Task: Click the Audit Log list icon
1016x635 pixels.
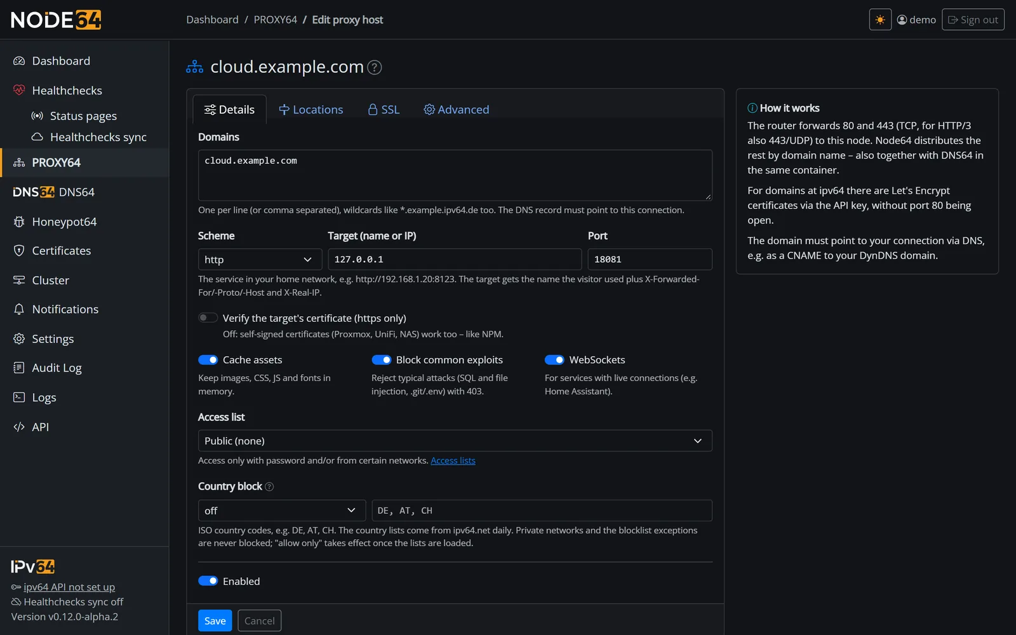Action: tap(19, 368)
